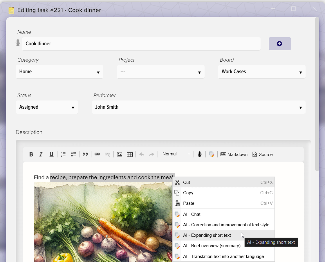The height and width of the screenshot is (262, 325).
Task: Open the Performer dropdown showing John Smith
Action: tap(198, 107)
